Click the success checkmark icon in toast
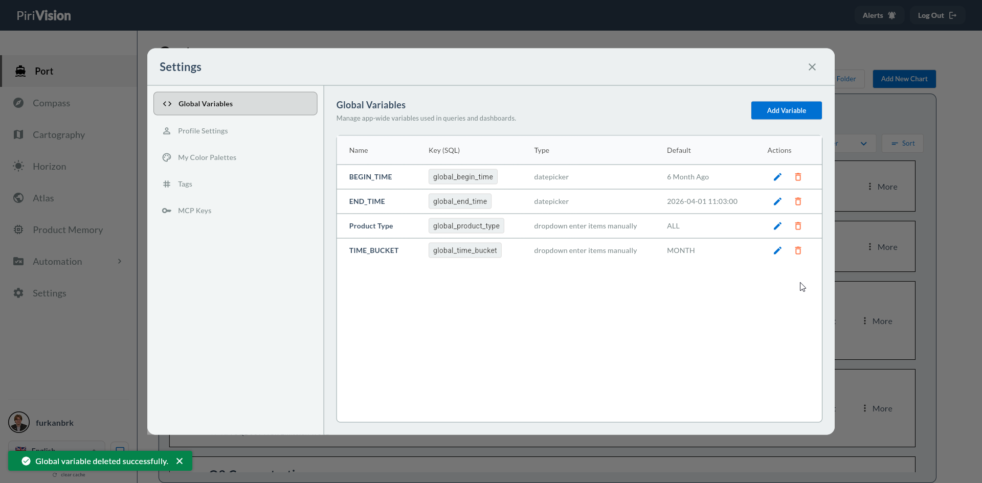The image size is (982, 483). (26, 461)
